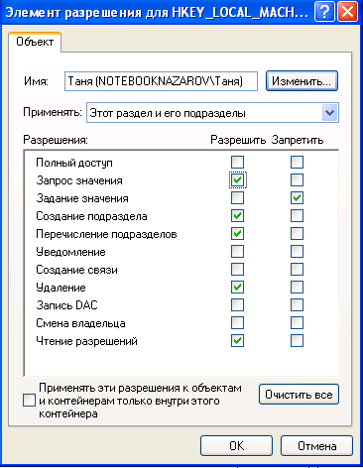363x468 pixels.
Task: Click the Создание связи permission label
Action: coord(76,270)
